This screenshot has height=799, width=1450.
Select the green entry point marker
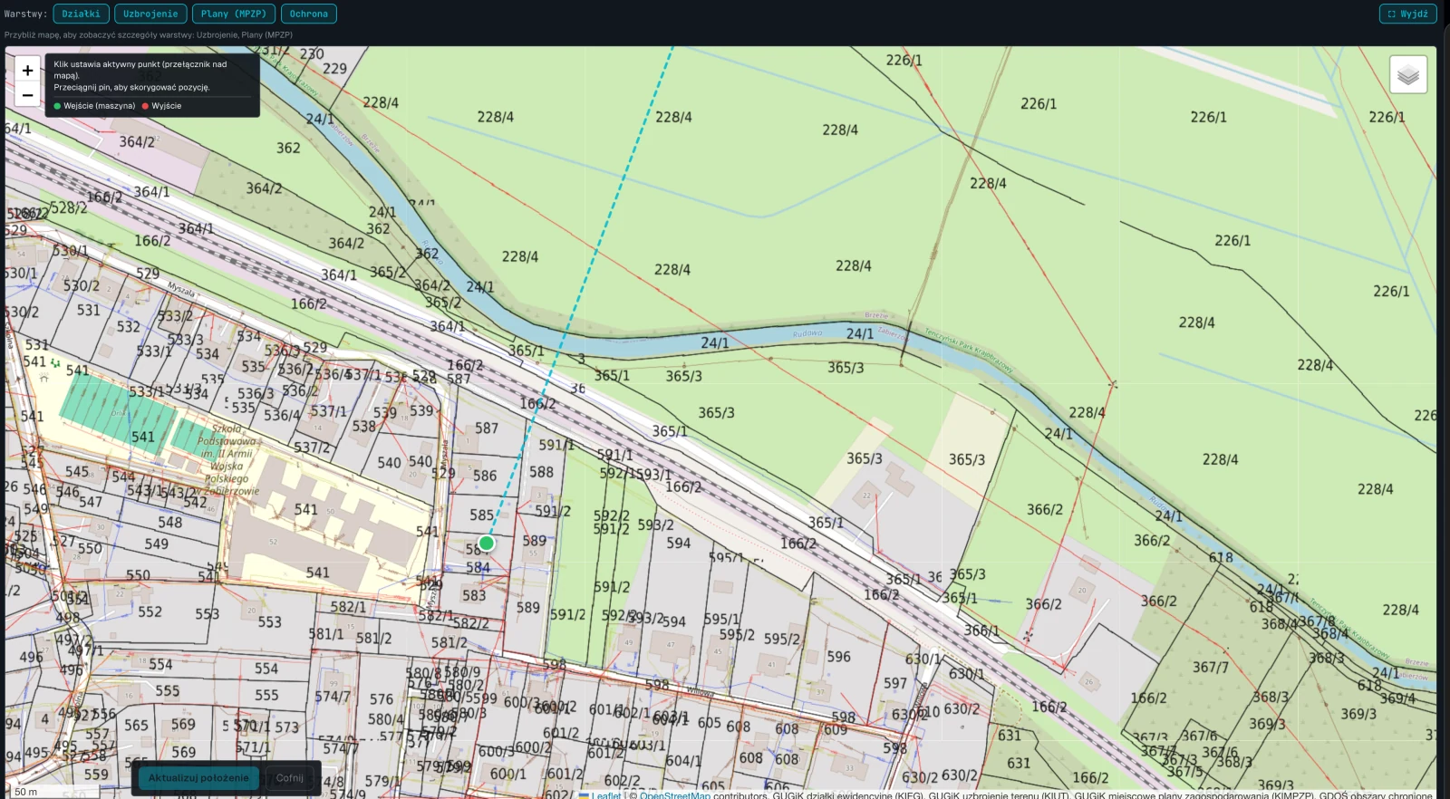487,544
